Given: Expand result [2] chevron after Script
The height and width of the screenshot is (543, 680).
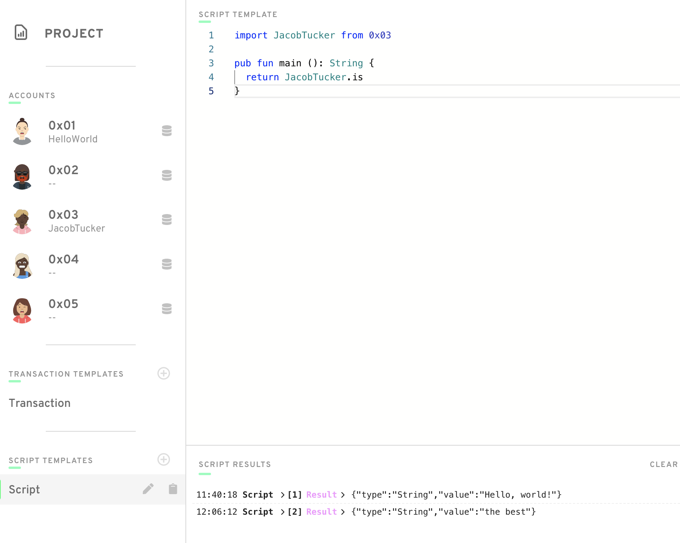Looking at the screenshot, I should (283, 512).
